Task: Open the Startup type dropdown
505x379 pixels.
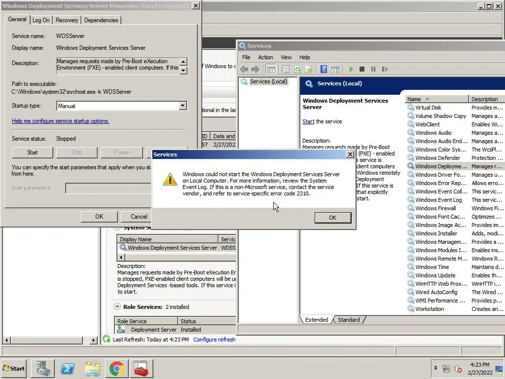Action: (182, 106)
